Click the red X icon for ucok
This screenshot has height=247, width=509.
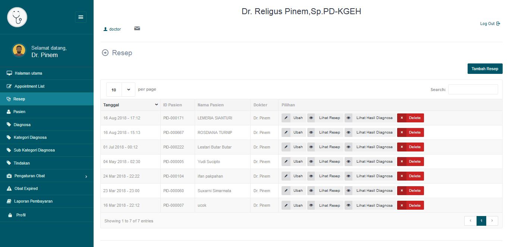pos(402,206)
